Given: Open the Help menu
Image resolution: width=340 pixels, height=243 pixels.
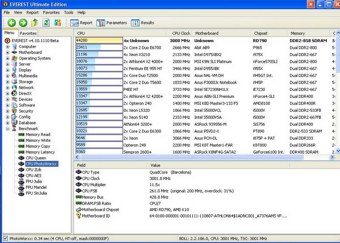Looking at the screenshot, I should pos(81,13).
